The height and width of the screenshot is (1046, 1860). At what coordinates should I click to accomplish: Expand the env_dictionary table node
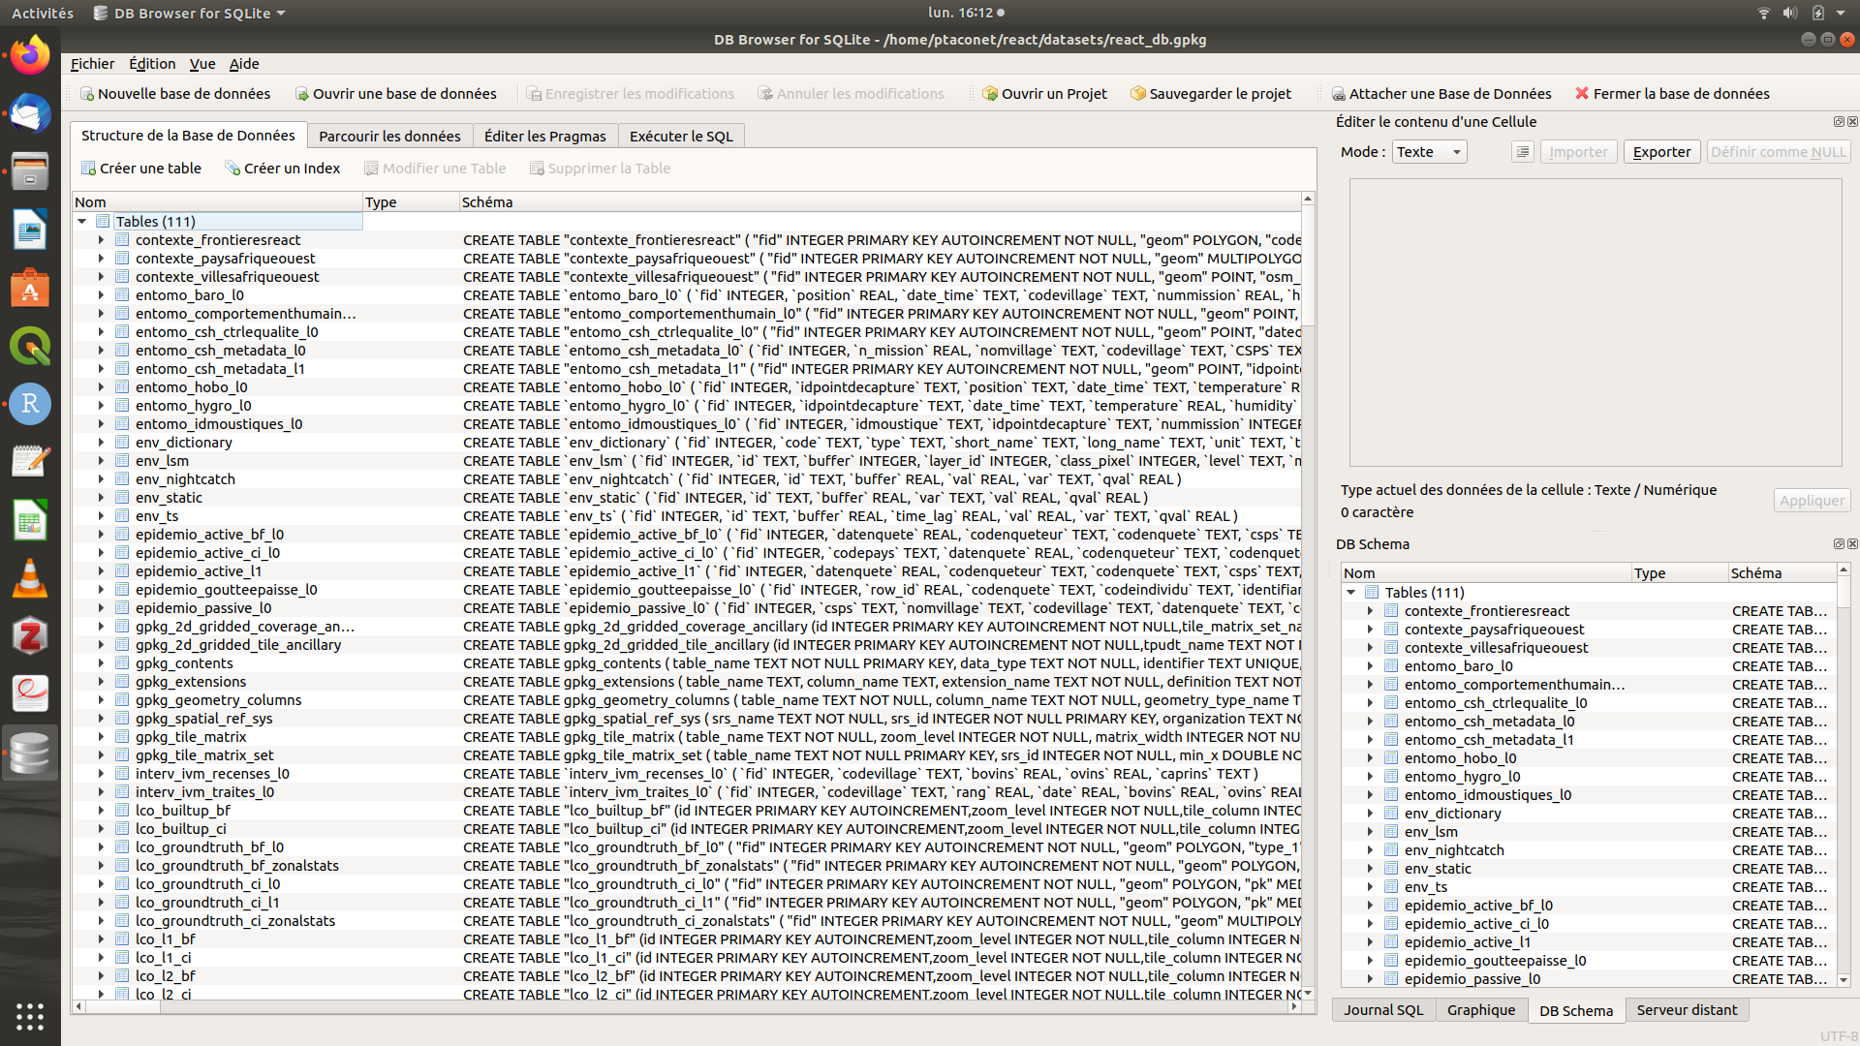click(101, 443)
